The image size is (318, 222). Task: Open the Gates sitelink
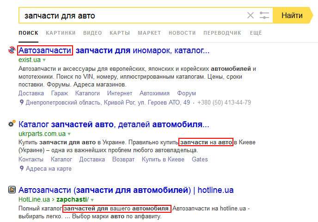click(x=200, y=159)
